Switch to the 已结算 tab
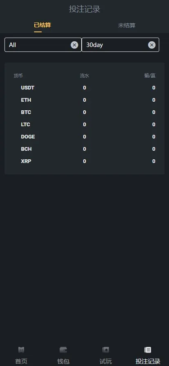 point(42,25)
